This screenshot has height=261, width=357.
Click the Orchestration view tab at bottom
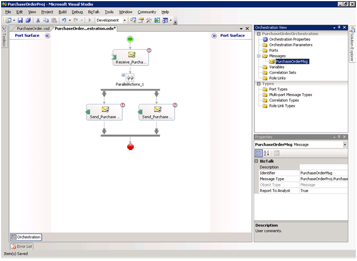coord(26,237)
